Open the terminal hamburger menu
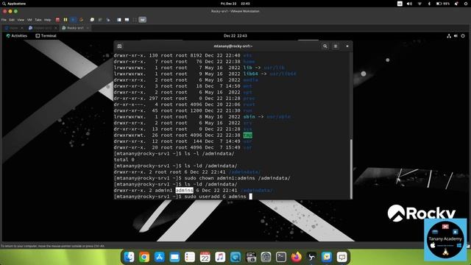Image resolution: width=471 pixels, height=265 pixels. [x=336, y=46]
